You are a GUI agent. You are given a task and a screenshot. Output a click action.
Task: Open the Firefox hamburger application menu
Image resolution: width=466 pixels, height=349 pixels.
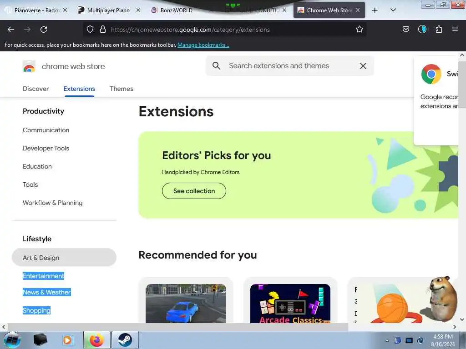click(x=455, y=29)
